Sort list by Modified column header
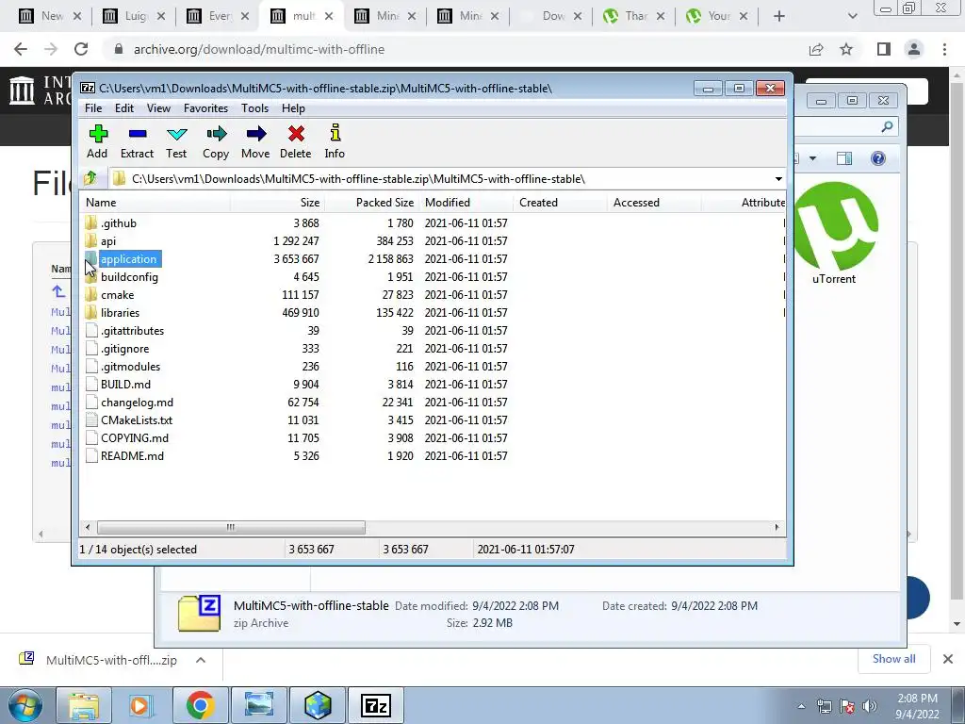Image resolution: width=965 pixels, height=724 pixels. point(466,203)
